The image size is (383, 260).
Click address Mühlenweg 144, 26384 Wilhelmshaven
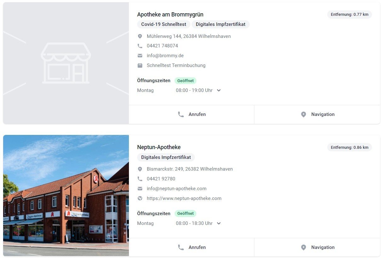coord(189,36)
